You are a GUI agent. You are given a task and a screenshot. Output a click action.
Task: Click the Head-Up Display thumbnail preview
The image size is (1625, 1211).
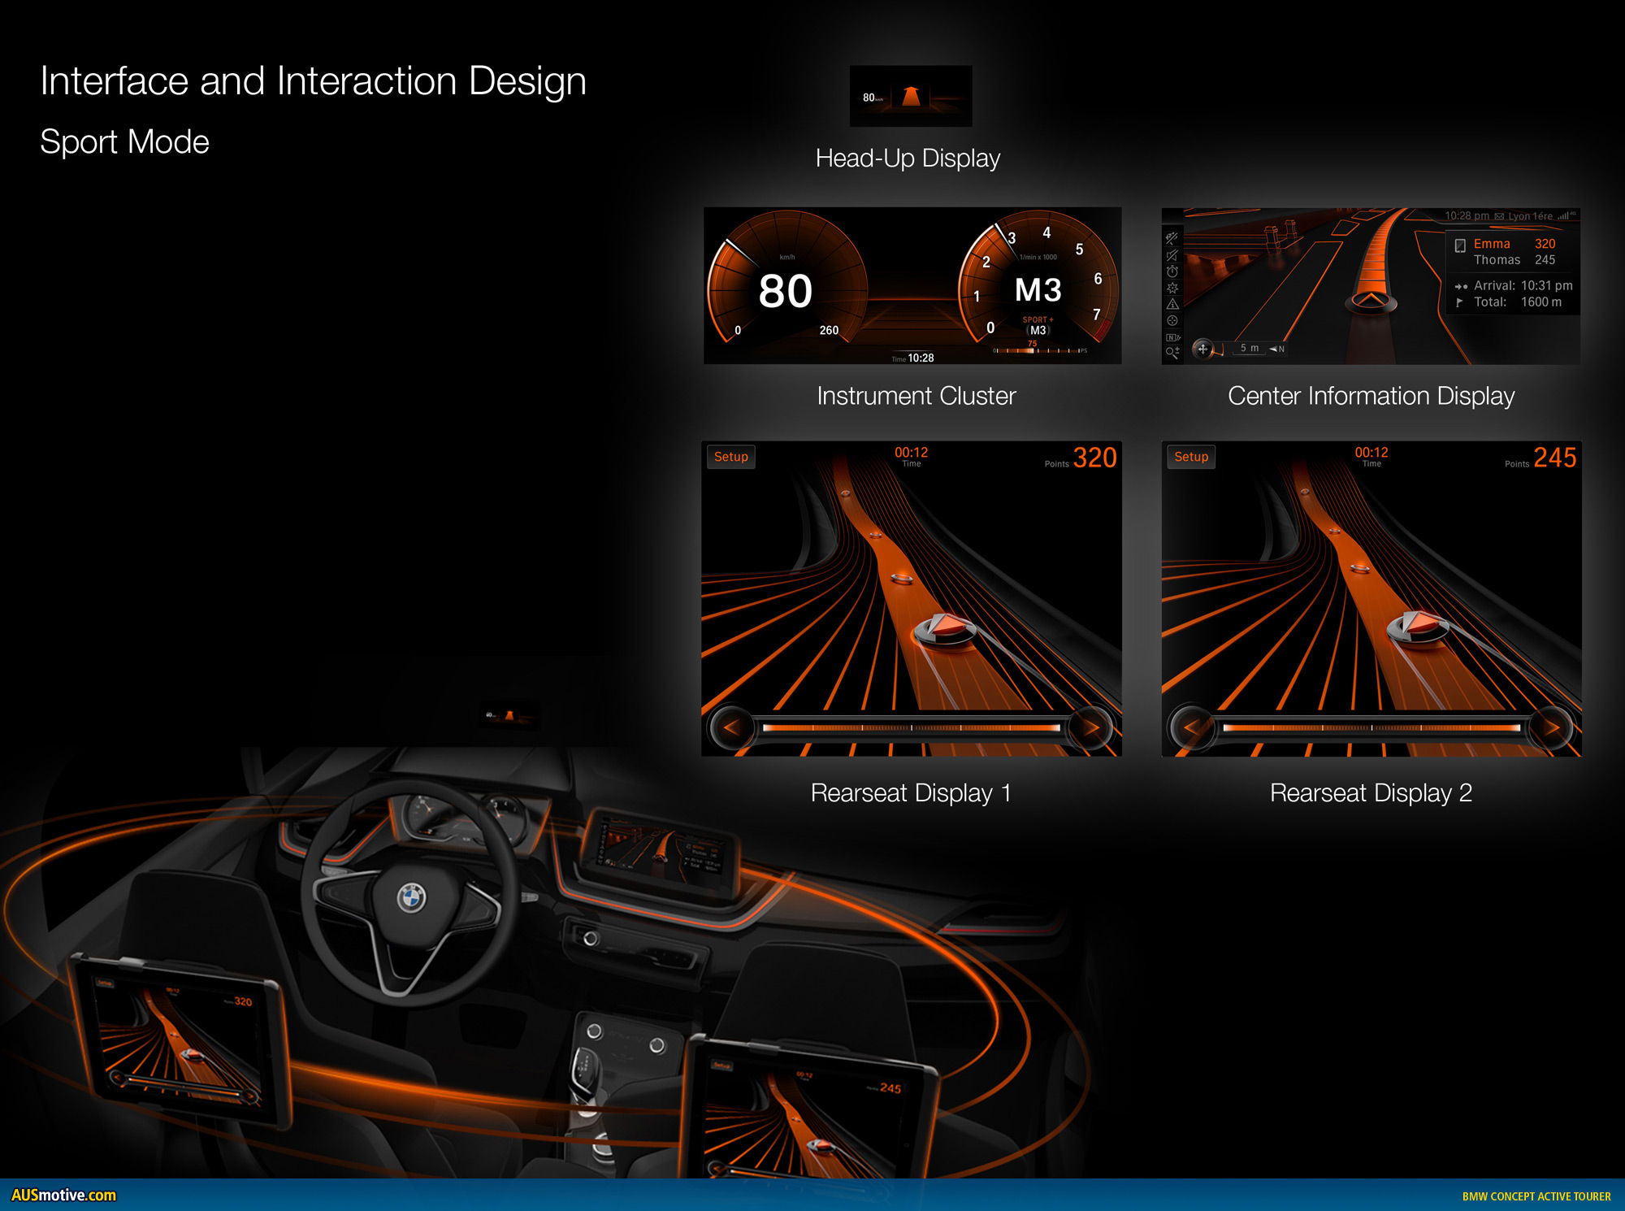point(910,97)
